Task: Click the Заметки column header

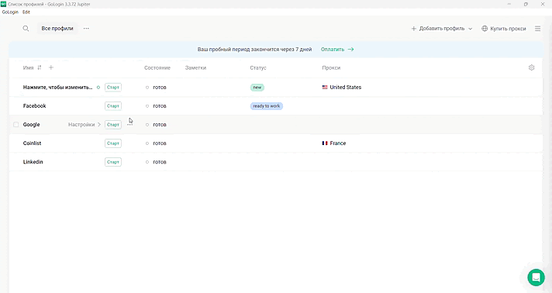Action: (x=195, y=67)
